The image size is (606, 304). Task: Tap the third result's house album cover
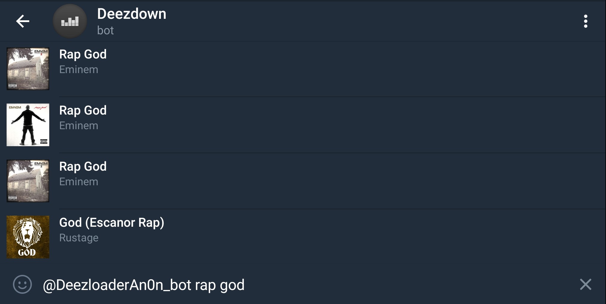(28, 181)
